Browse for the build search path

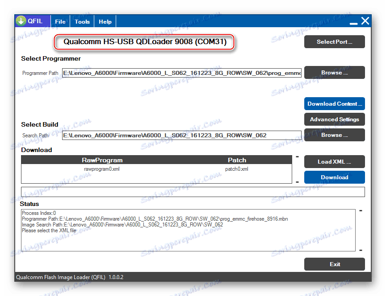click(335, 135)
